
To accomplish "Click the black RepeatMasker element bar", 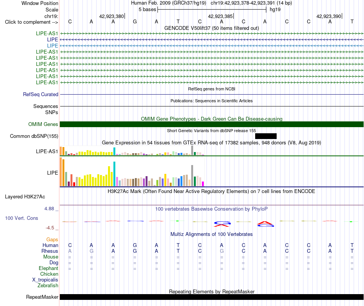I will (x=212, y=297).
